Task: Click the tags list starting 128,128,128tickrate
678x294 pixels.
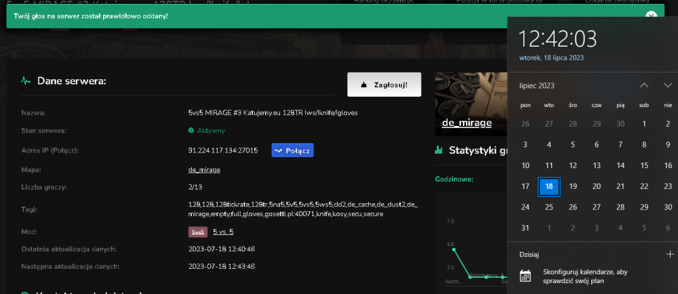Action: click(303, 209)
